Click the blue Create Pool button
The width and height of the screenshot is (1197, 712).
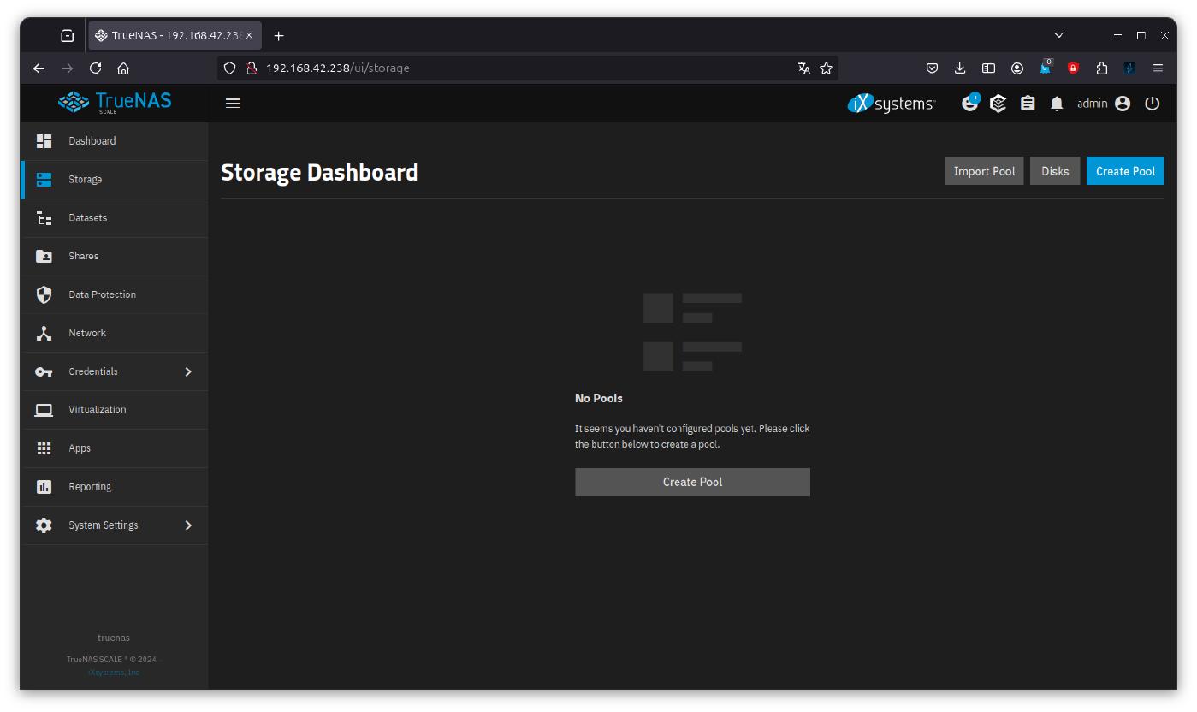point(1124,171)
